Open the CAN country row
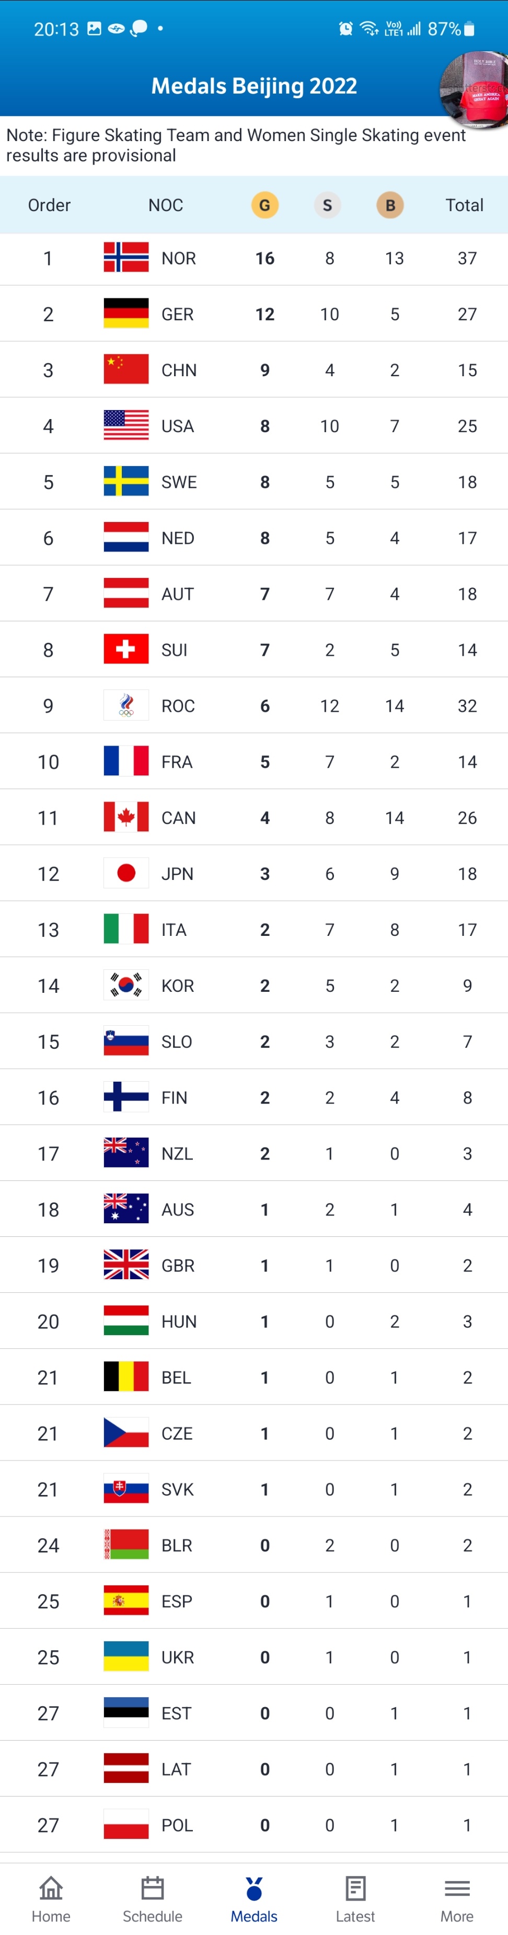Image resolution: width=508 pixels, height=1935 pixels. pos(254,817)
